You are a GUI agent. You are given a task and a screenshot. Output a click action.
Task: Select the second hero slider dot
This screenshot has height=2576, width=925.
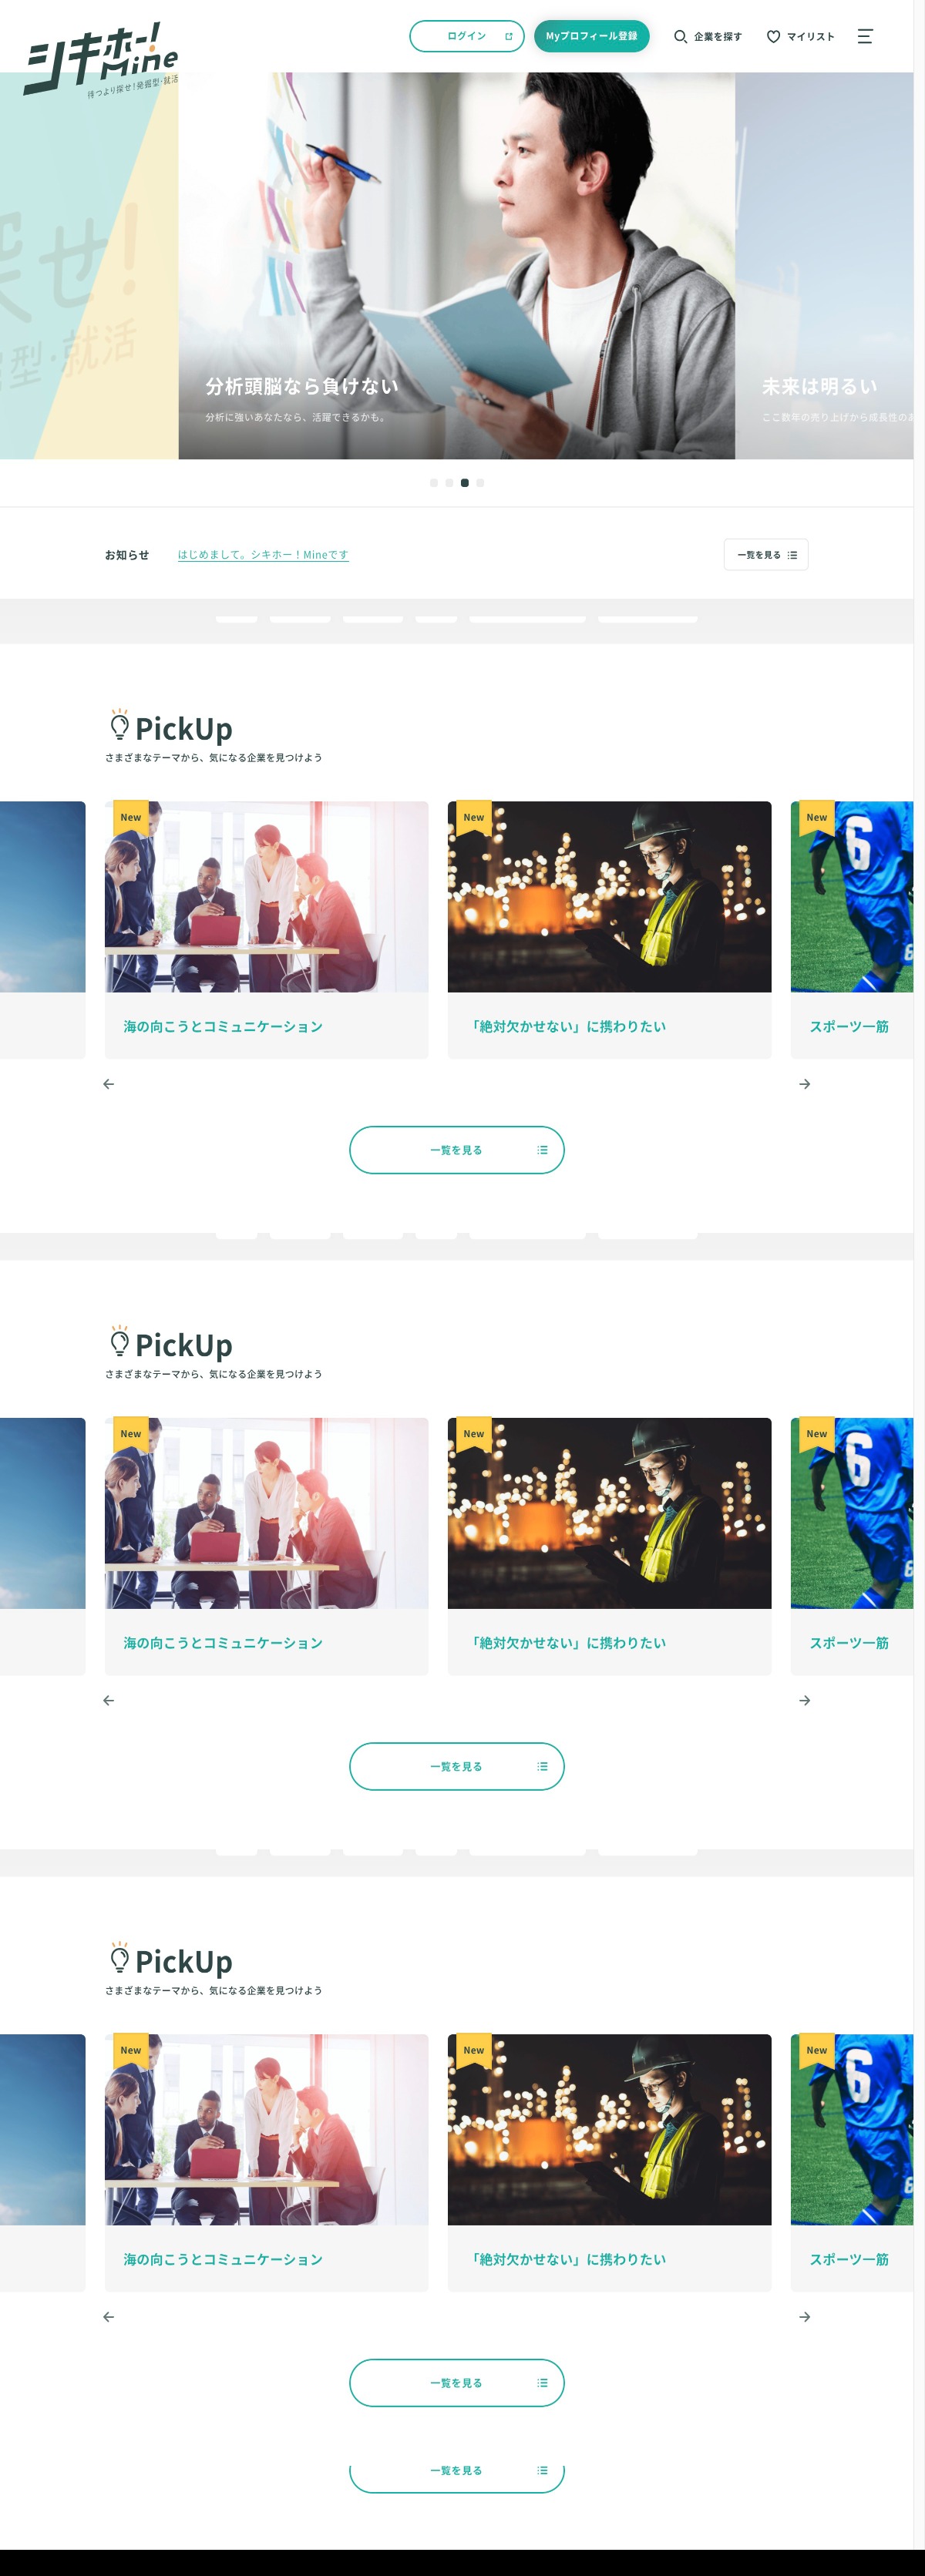(449, 483)
